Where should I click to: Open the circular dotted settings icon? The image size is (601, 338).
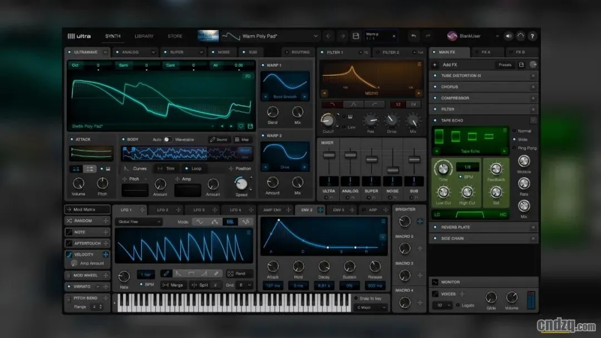click(x=520, y=36)
